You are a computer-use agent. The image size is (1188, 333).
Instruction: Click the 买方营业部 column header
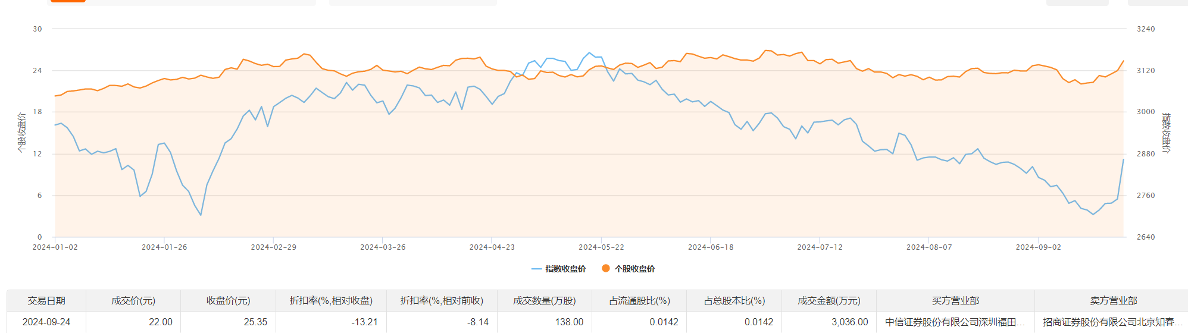[x=955, y=301]
